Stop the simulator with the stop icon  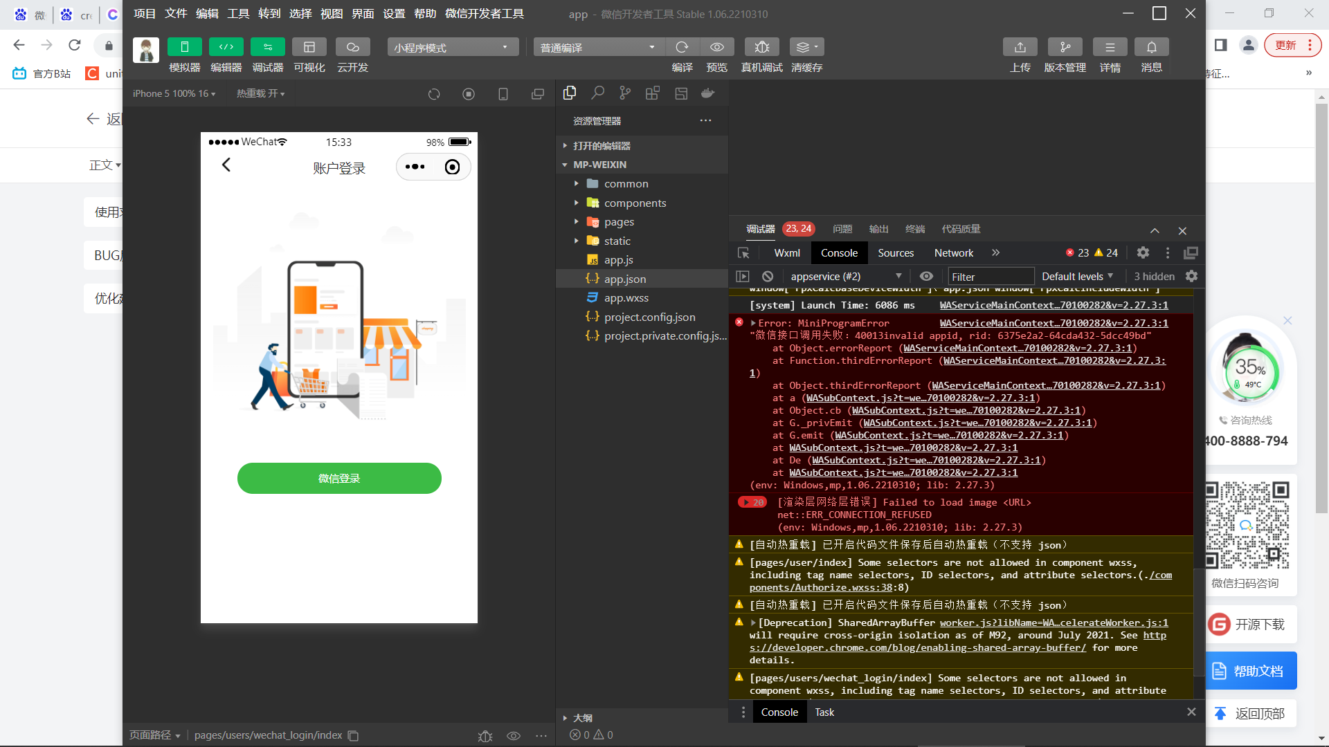coord(469,94)
